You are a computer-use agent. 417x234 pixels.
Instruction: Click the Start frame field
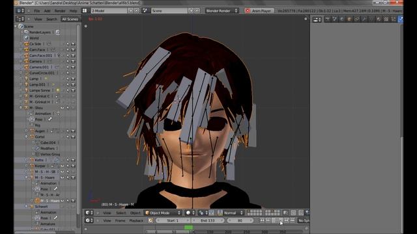click(x=173, y=220)
